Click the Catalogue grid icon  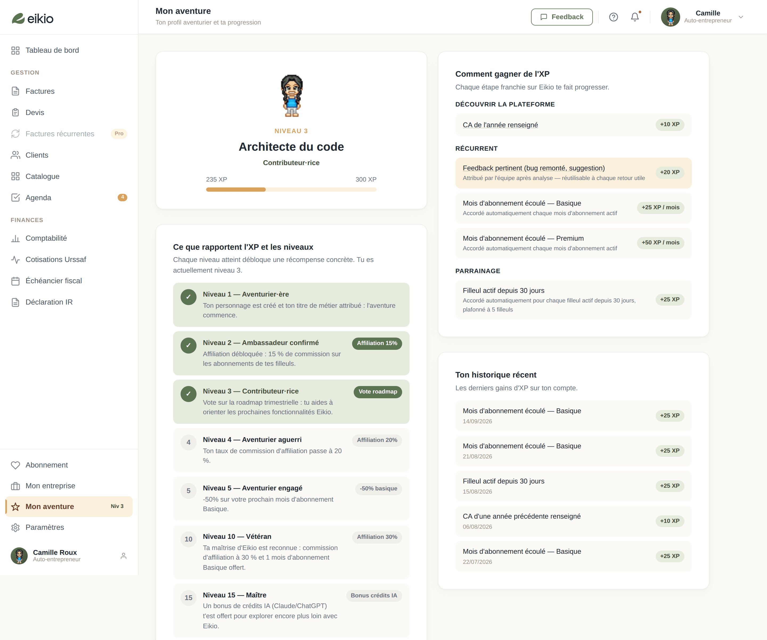click(15, 176)
